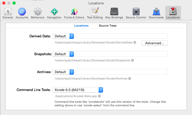Reveal Archives folder via arrow icon
This screenshot has width=192, height=115.
pyautogui.click(x=130, y=78)
